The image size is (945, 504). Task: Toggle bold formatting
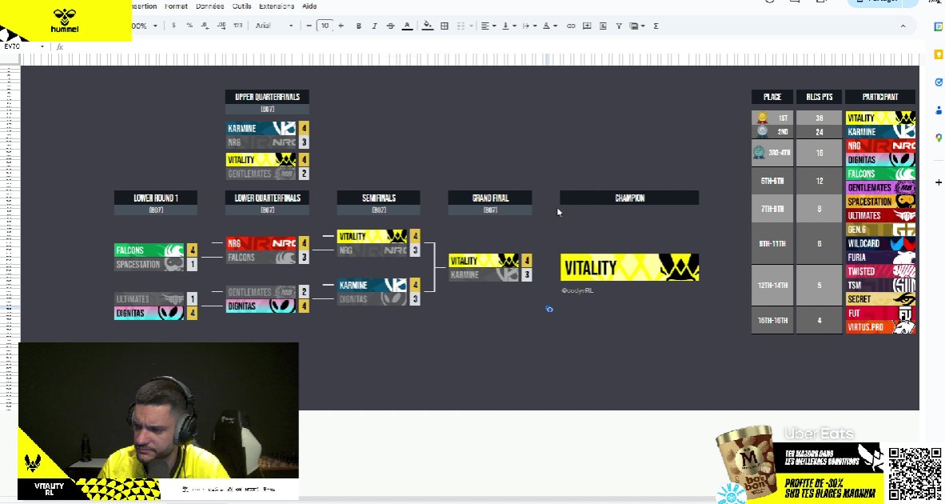(x=359, y=26)
